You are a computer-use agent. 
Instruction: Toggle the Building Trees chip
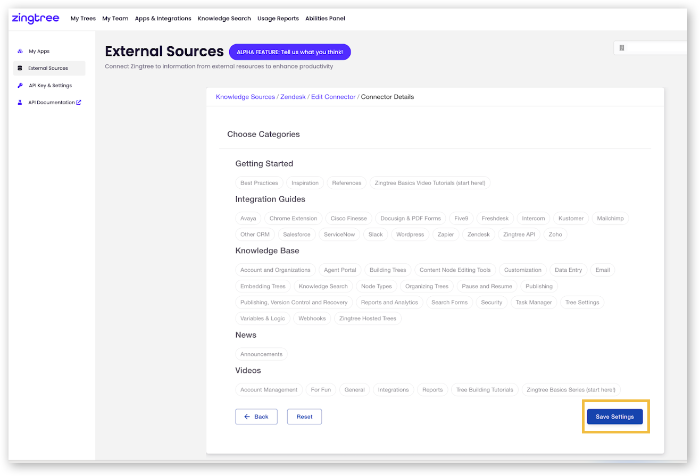(x=388, y=270)
